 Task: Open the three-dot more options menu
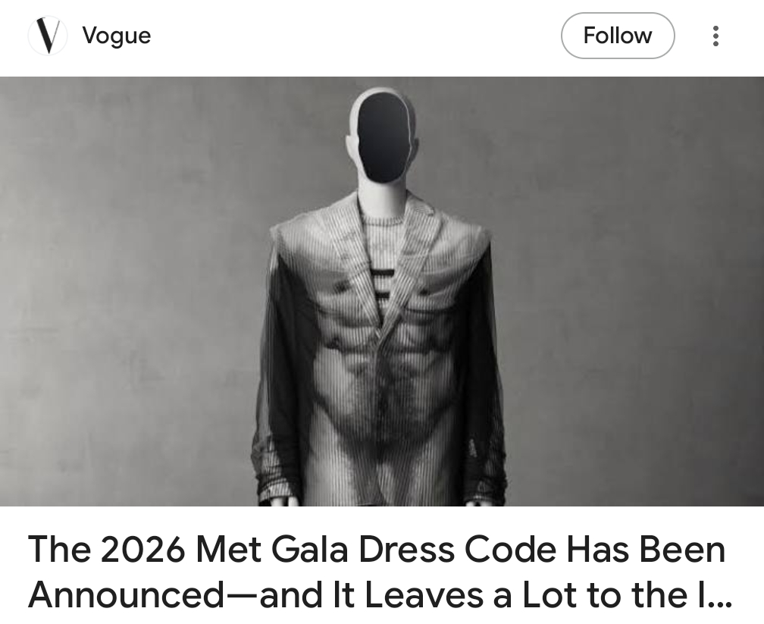715,36
